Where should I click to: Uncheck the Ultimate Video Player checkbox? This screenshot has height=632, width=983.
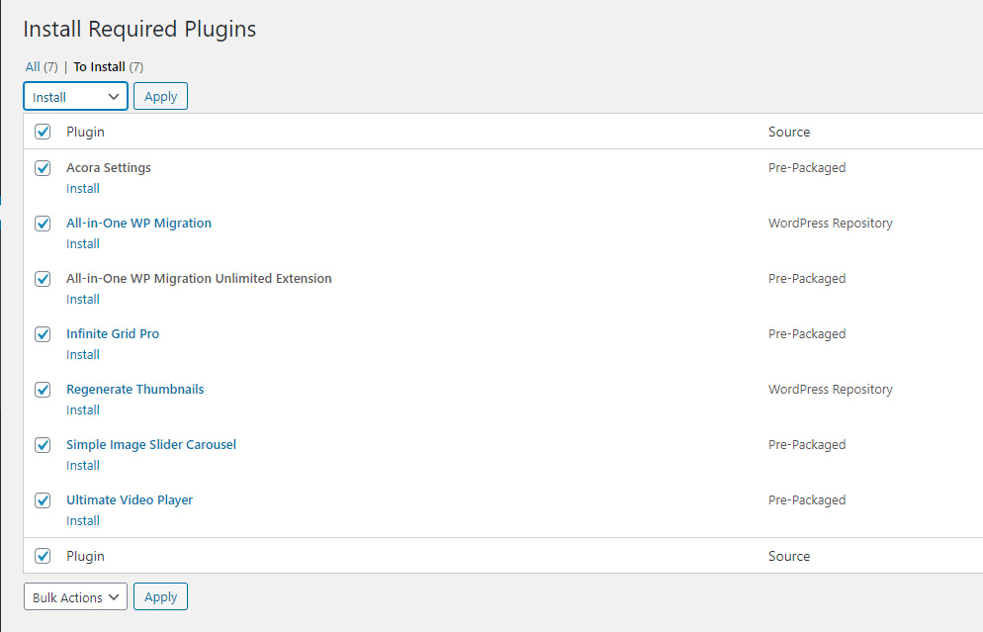click(43, 500)
